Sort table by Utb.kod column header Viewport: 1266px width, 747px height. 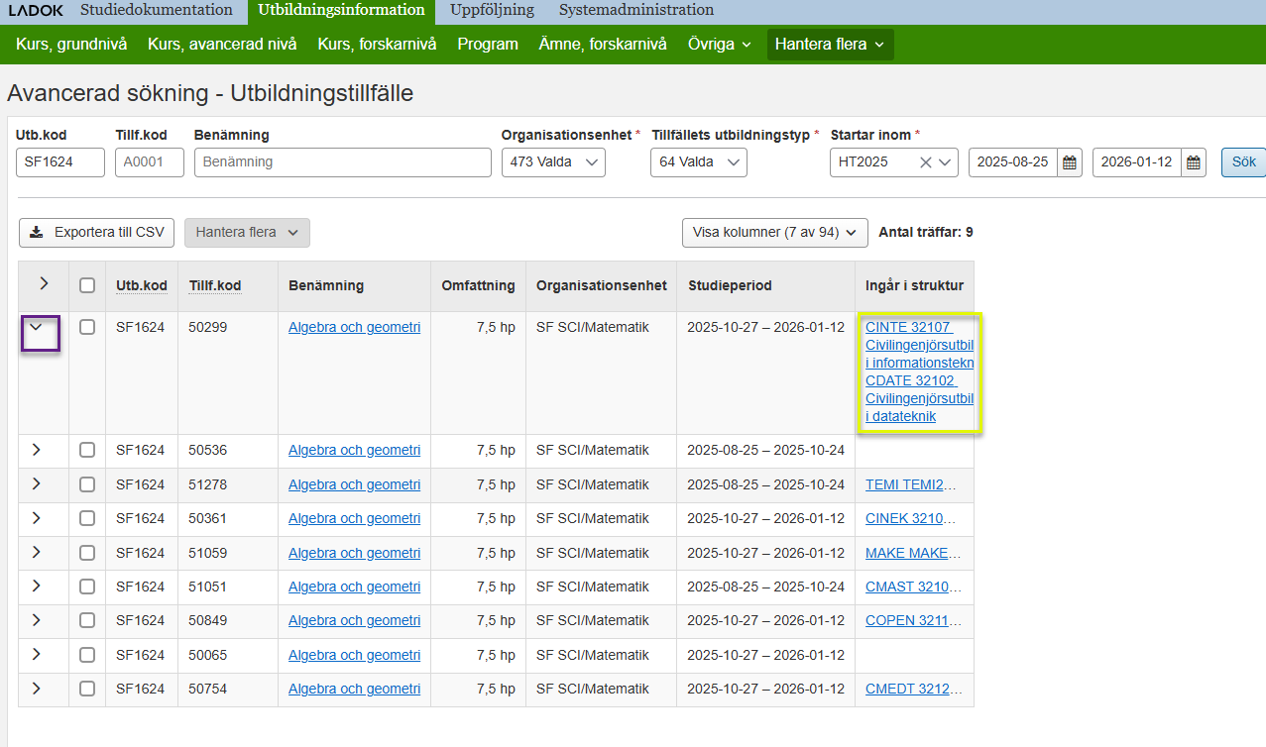pos(142,285)
